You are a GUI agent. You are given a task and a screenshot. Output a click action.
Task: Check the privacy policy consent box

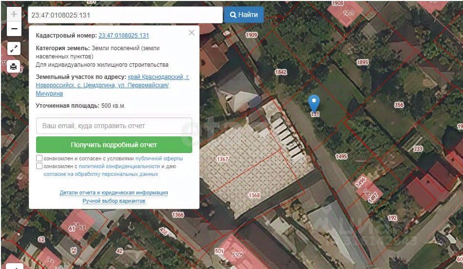coord(39,166)
